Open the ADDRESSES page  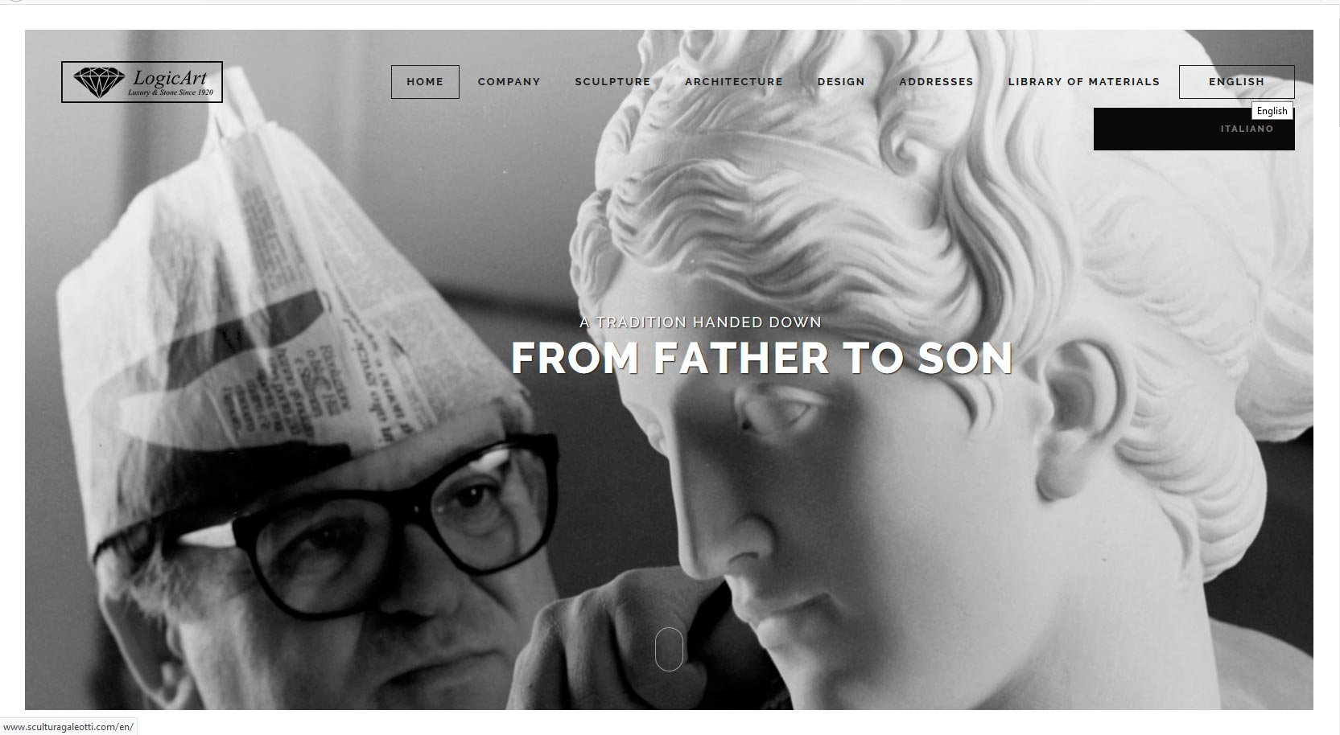936,82
